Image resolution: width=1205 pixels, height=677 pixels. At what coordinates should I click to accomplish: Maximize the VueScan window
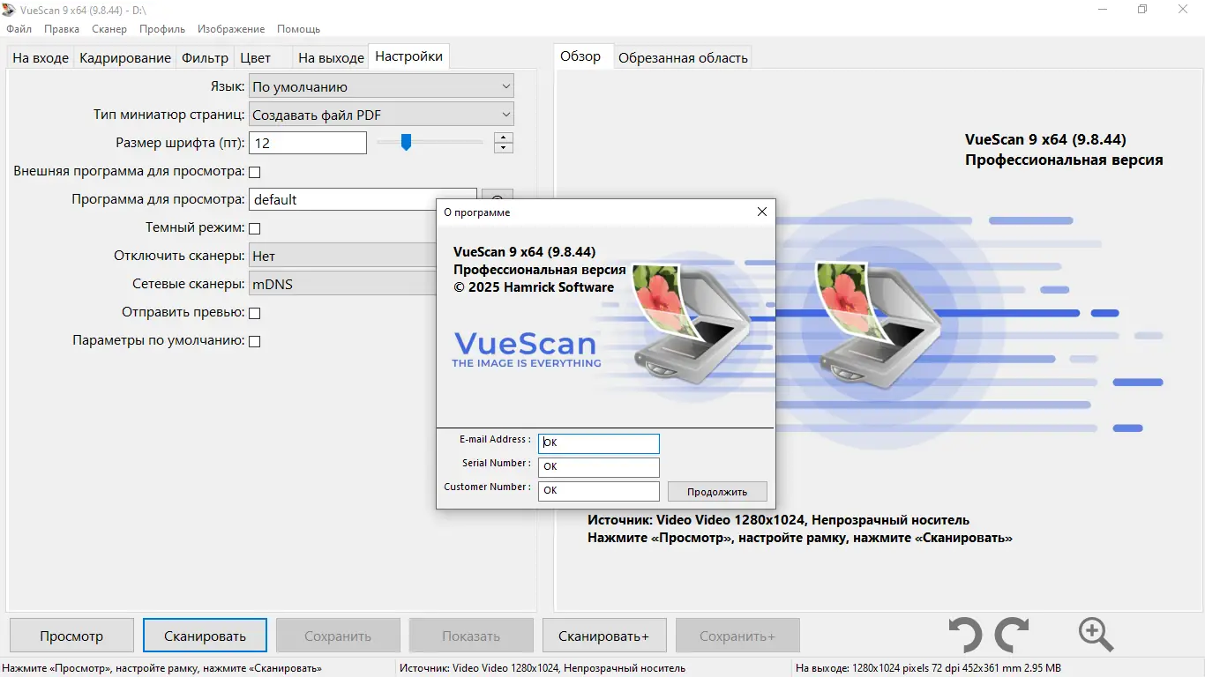coord(1142,10)
